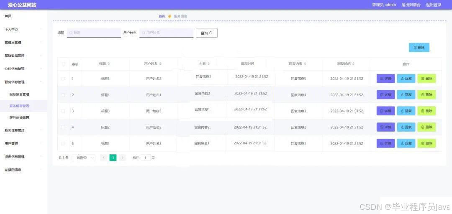The width and height of the screenshot is (452, 214).
Task: Click 删除 for row 标题5
Action: (426, 78)
